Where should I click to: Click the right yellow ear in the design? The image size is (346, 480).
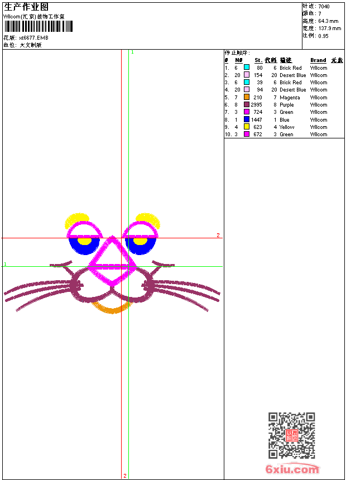point(148,220)
